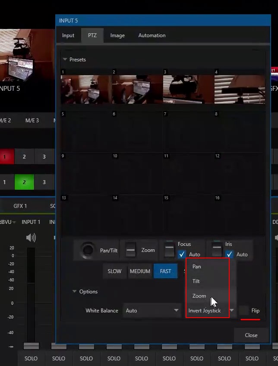Click program row button 2
The height and width of the screenshot is (366, 278).
pos(24,156)
